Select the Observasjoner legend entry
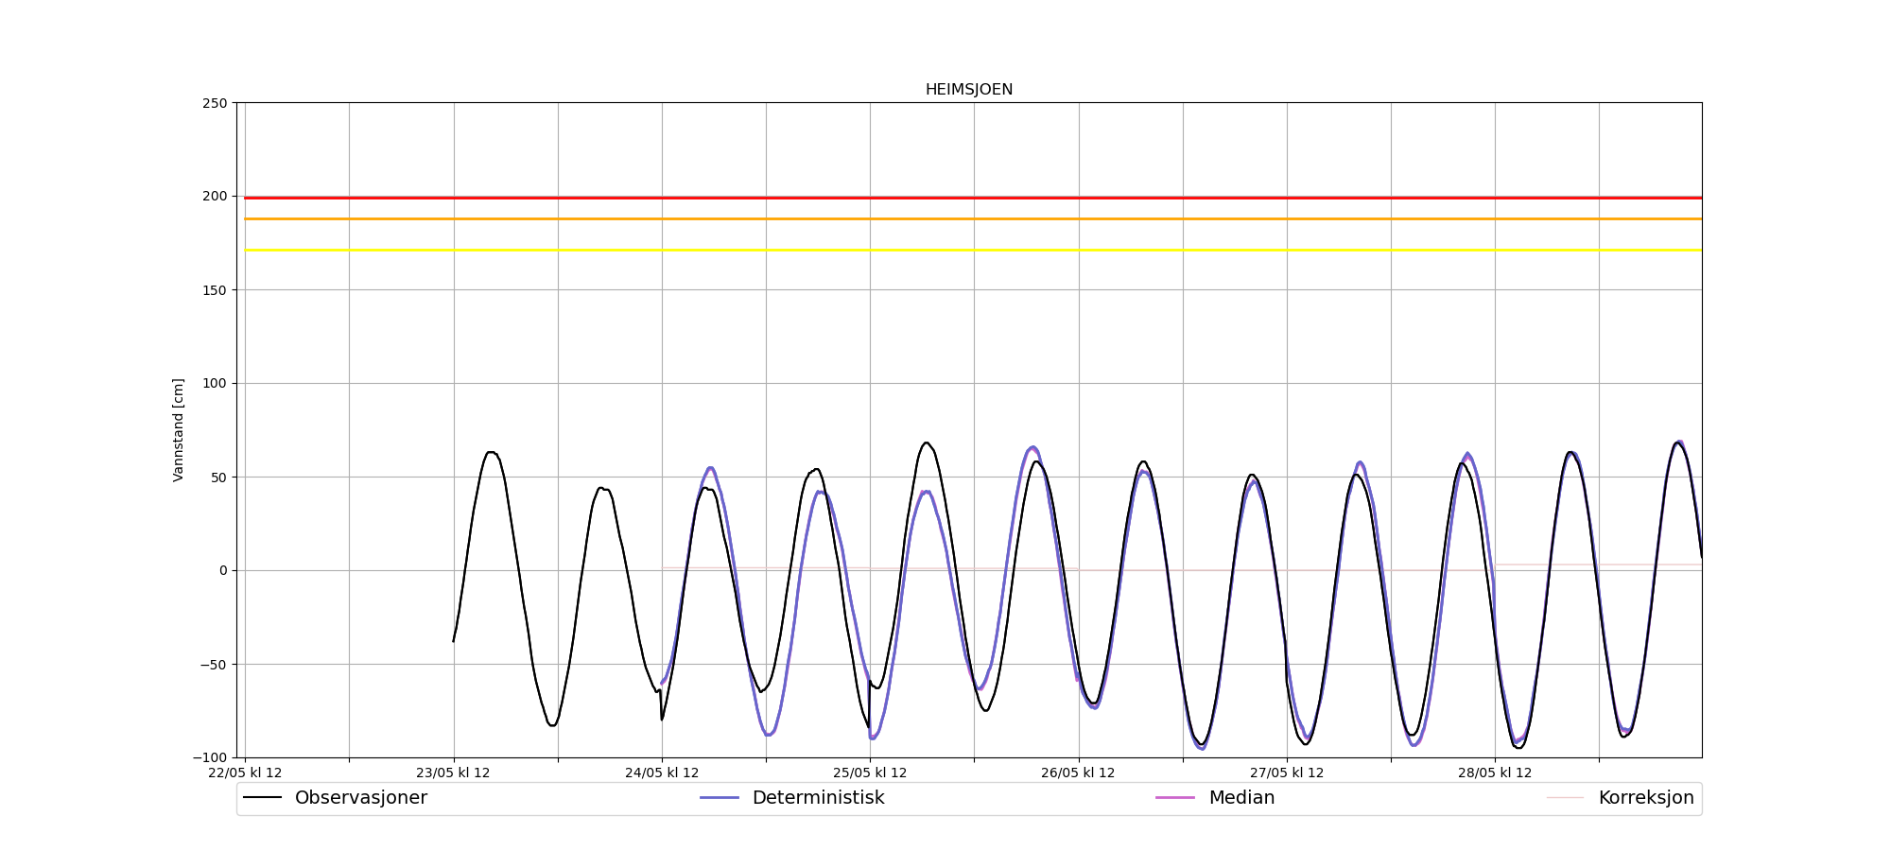The width and height of the screenshot is (1891, 851). [335, 798]
